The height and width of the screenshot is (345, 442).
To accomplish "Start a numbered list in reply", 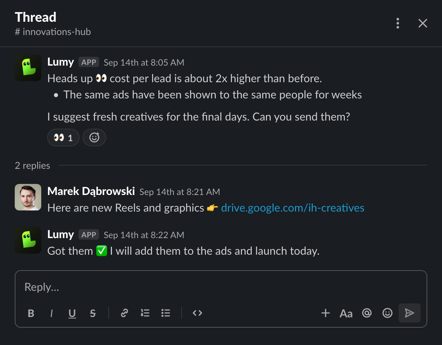I will point(145,313).
